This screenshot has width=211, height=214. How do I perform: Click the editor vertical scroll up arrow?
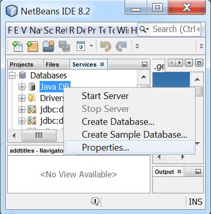[197, 79]
